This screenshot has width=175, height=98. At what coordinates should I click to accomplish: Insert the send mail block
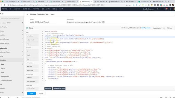(x=32, y=66)
